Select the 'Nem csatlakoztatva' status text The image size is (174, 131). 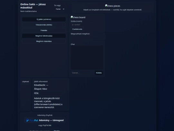(28, 11)
